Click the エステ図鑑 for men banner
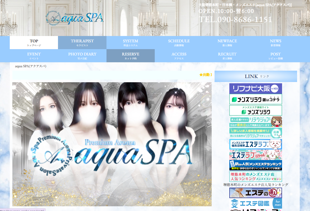Image resolution: width=310 pixels, height=211 pixels. [256, 204]
